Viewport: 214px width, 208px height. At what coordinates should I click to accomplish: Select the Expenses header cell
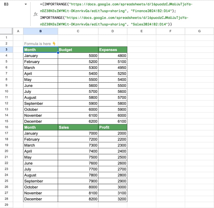tap(113, 50)
